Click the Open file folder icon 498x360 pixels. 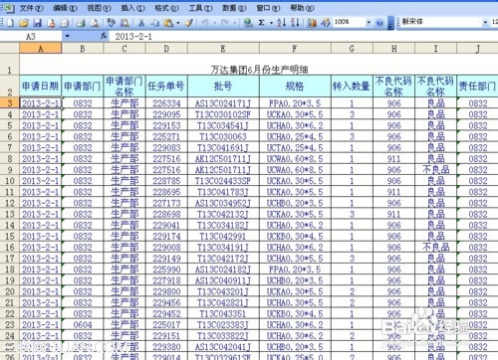24,23
